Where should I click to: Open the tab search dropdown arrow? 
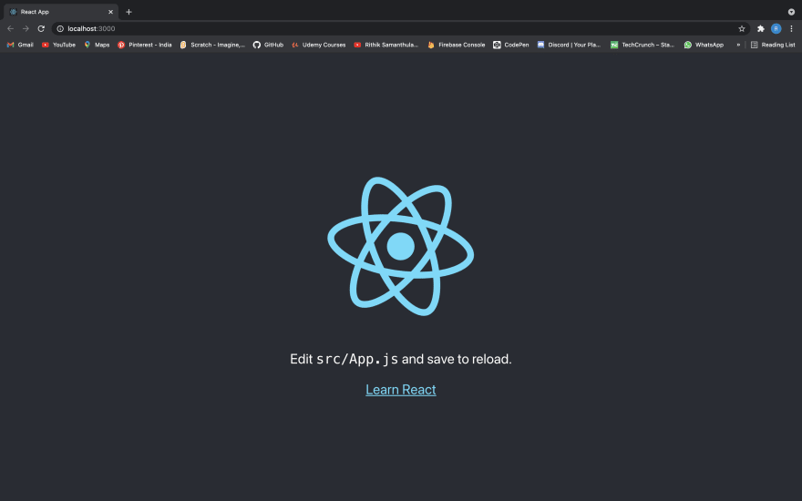(x=791, y=12)
